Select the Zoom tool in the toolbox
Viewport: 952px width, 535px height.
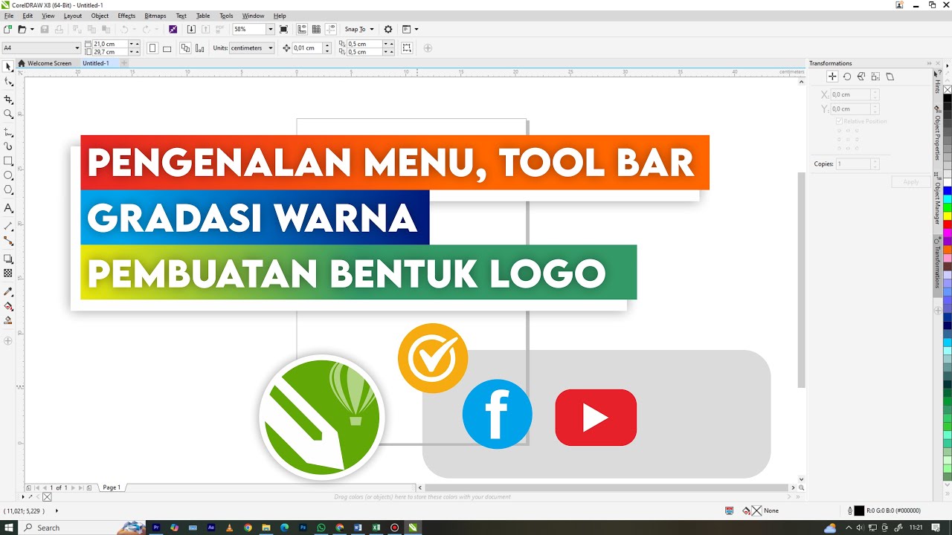coord(8,114)
